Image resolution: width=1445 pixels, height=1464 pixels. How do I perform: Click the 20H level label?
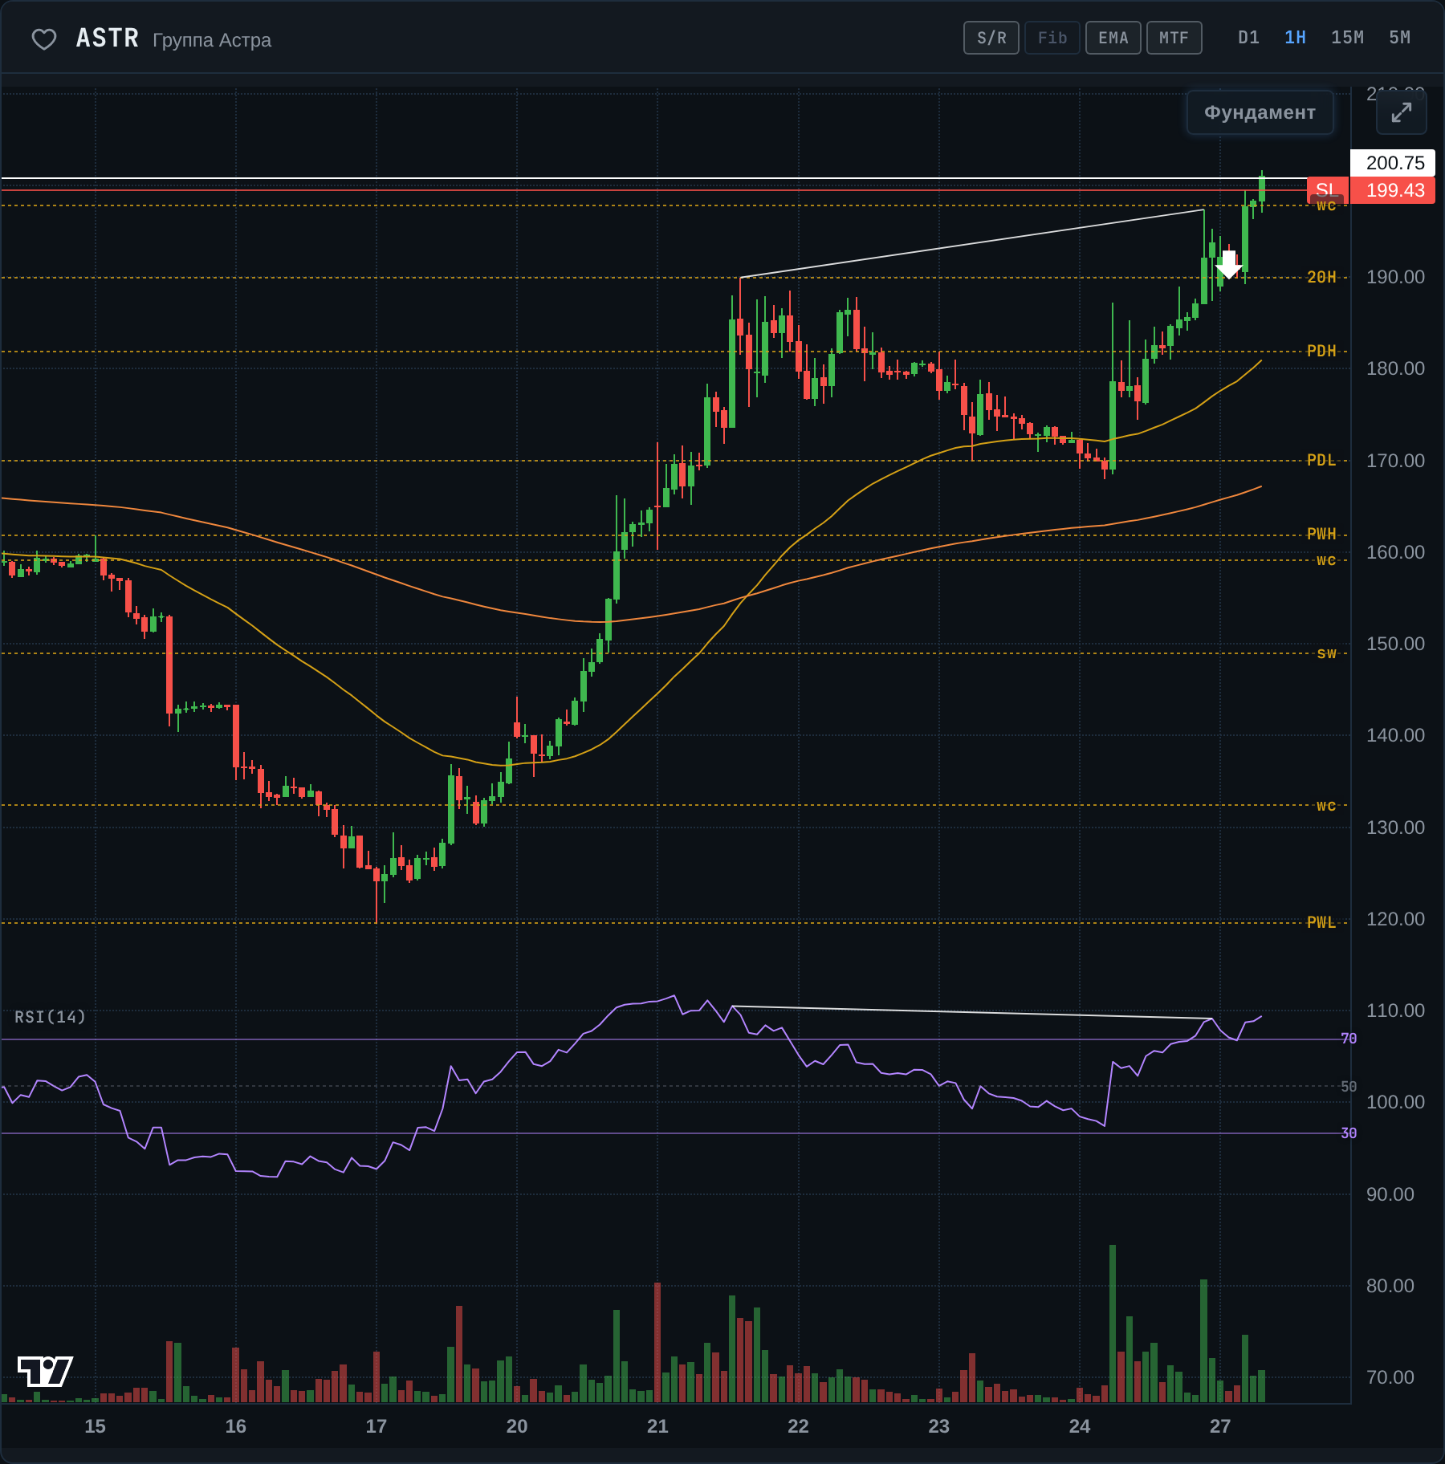(x=1321, y=277)
